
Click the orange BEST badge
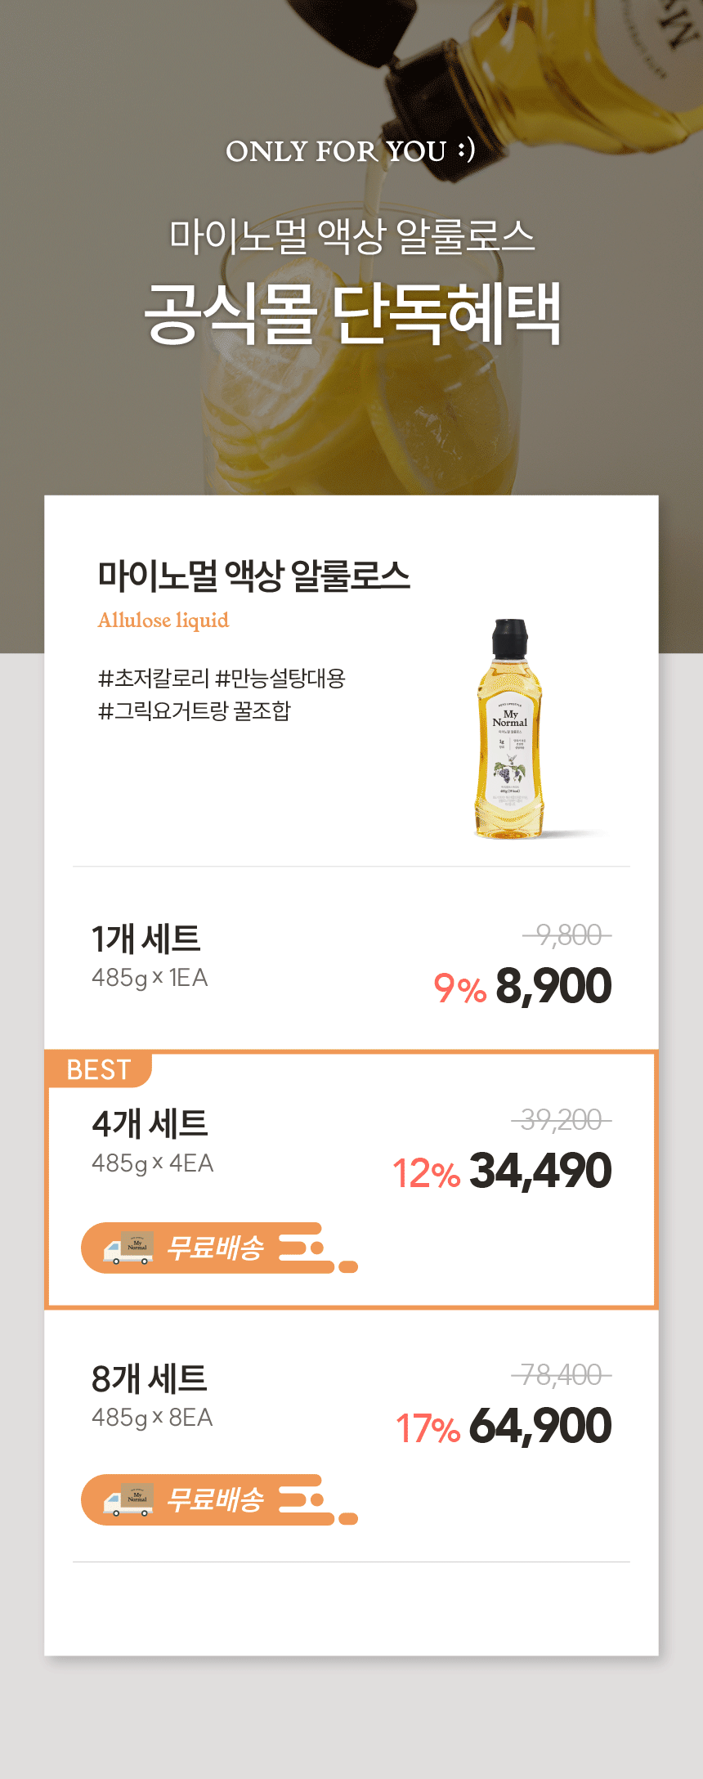pyautogui.click(x=99, y=1069)
